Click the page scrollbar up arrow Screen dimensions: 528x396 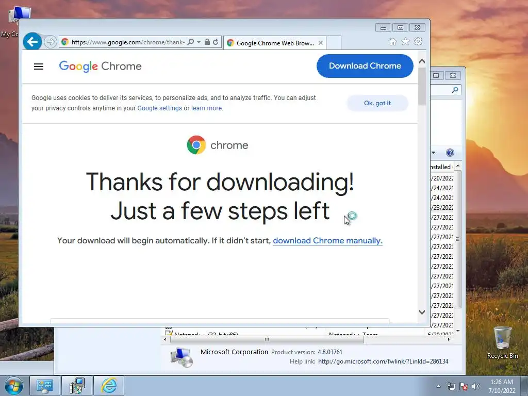(x=422, y=61)
